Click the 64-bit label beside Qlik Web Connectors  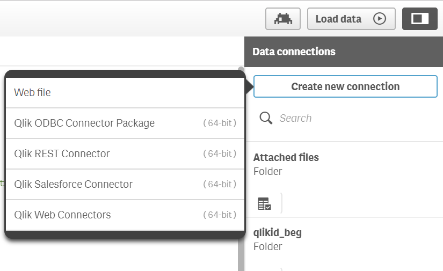220,215
